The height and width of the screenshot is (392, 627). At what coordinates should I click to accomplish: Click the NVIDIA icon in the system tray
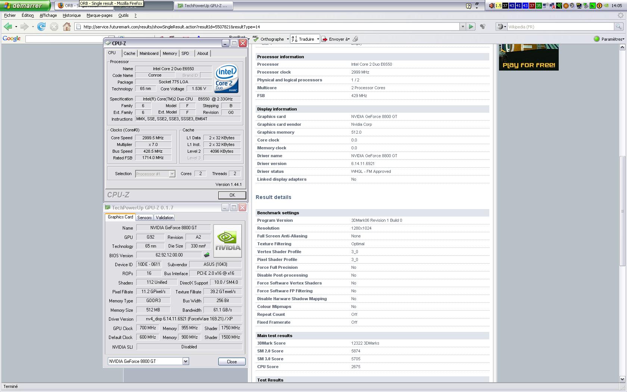[606, 6]
